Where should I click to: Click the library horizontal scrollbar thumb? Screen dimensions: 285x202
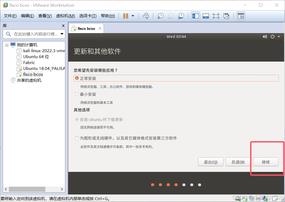(27, 189)
